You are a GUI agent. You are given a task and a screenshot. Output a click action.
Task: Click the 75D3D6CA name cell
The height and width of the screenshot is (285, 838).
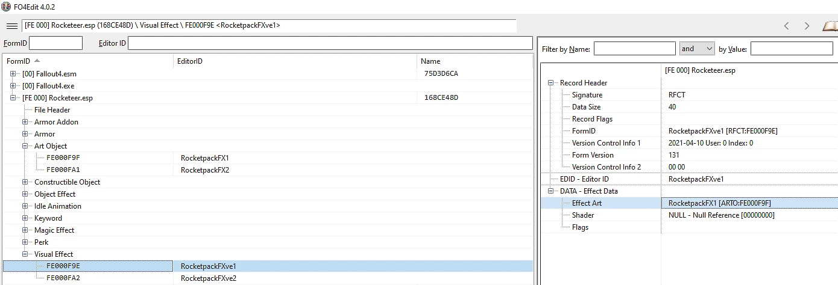pyautogui.click(x=441, y=74)
